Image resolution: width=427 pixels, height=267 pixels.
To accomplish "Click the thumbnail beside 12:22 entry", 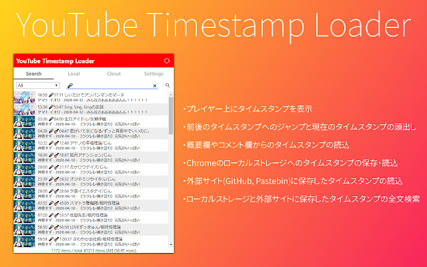I will [x=25, y=146].
